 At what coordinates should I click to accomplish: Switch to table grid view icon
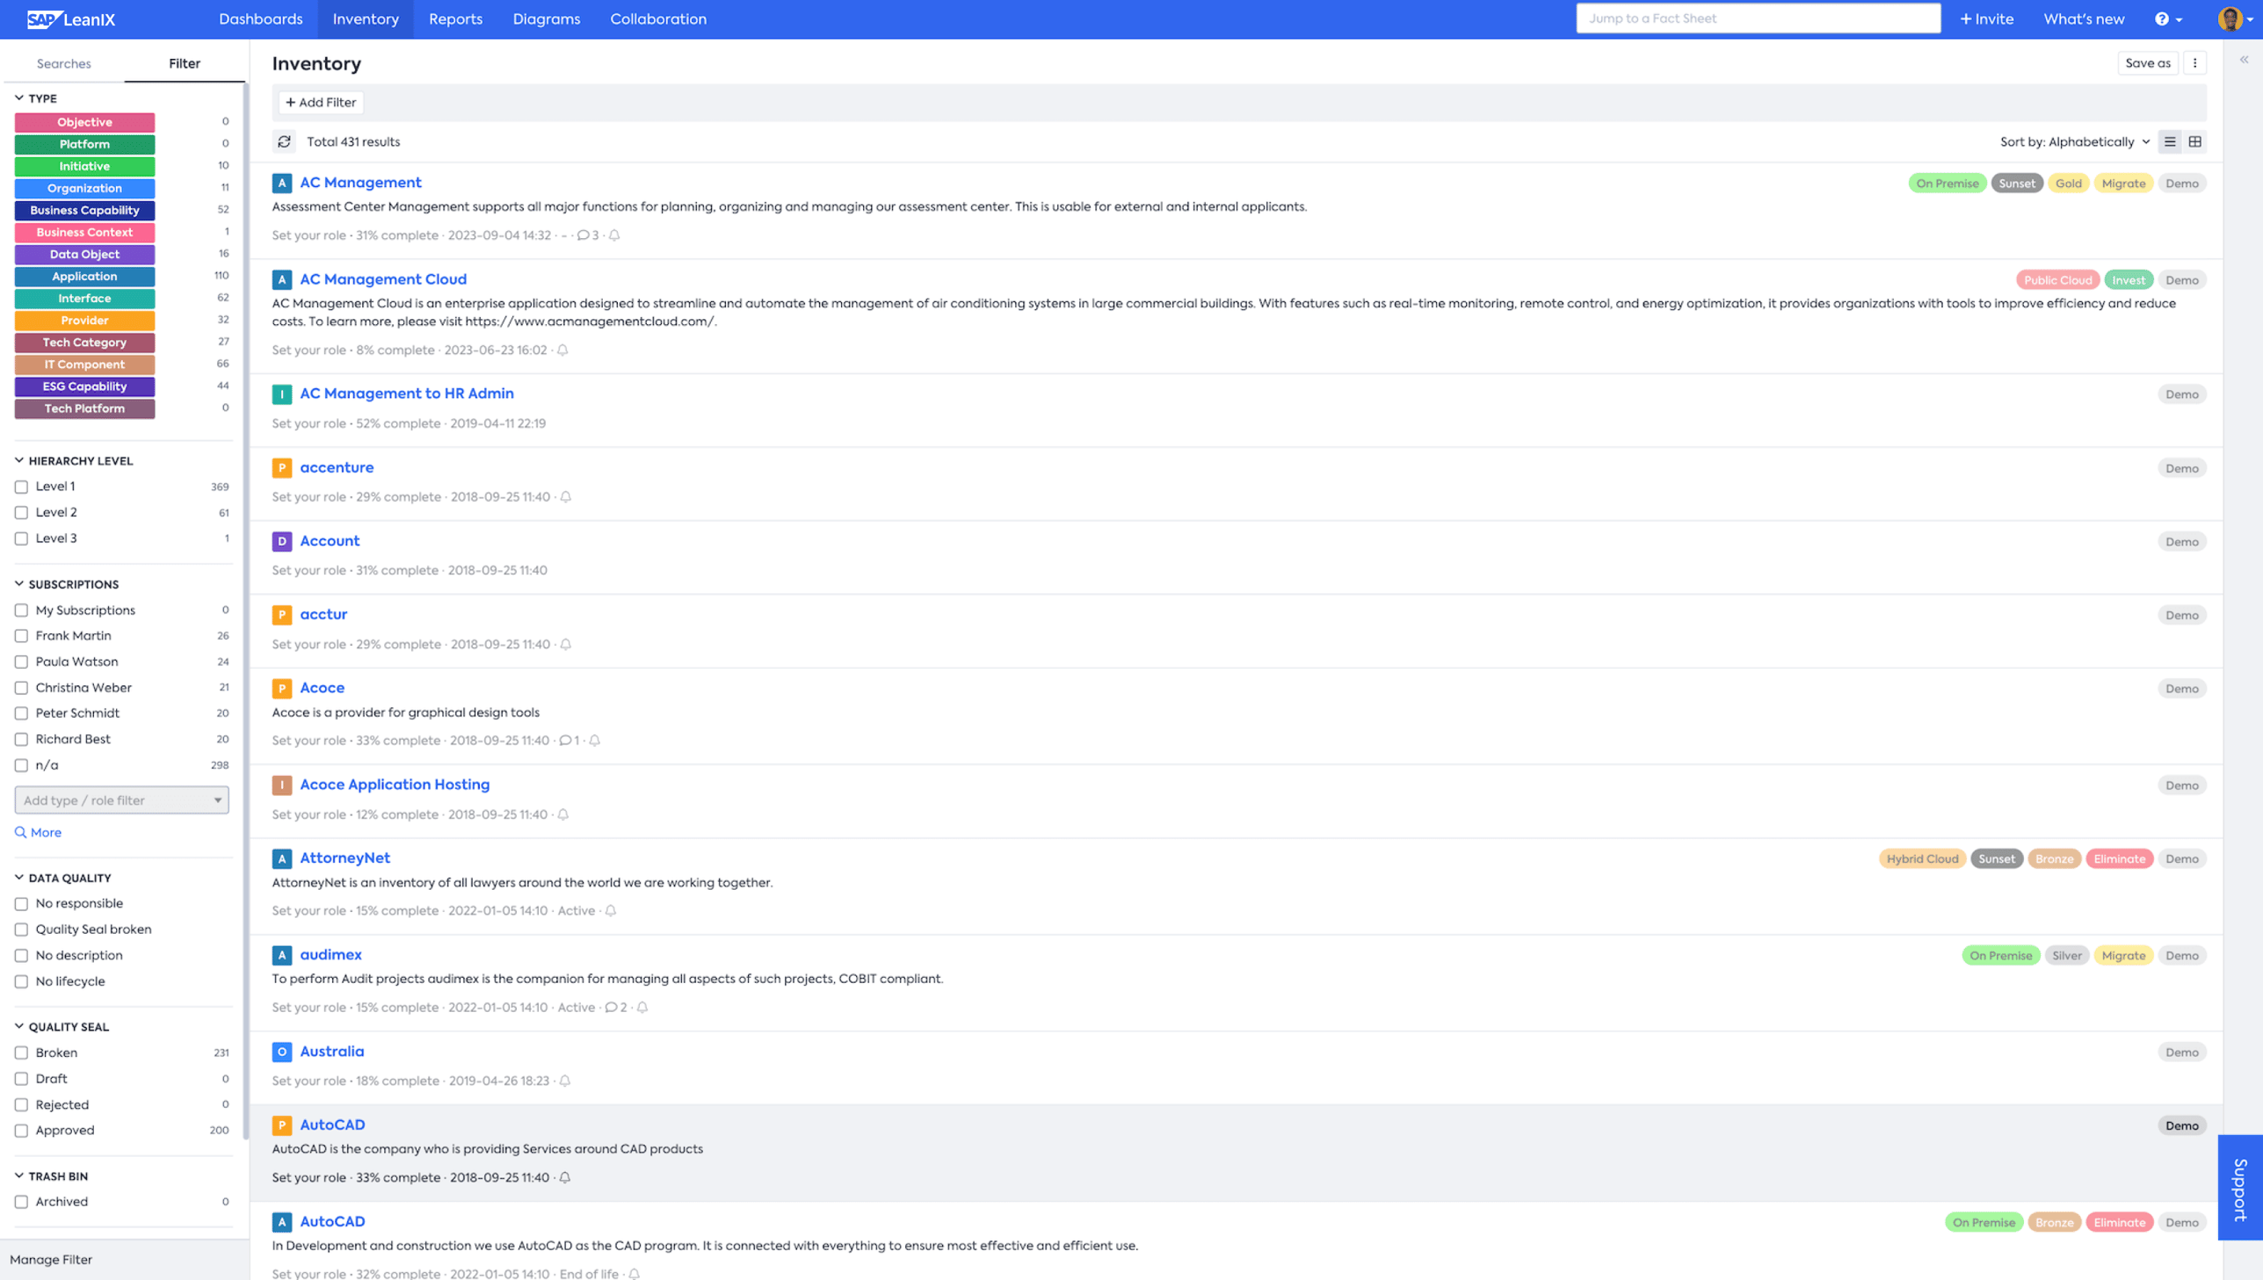pos(2194,141)
